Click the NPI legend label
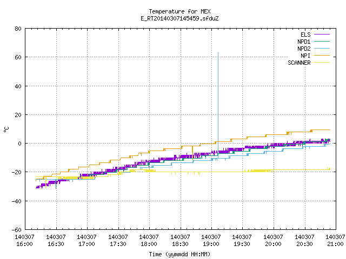The height and width of the screenshot is (259, 346). click(x=305, y=56)
